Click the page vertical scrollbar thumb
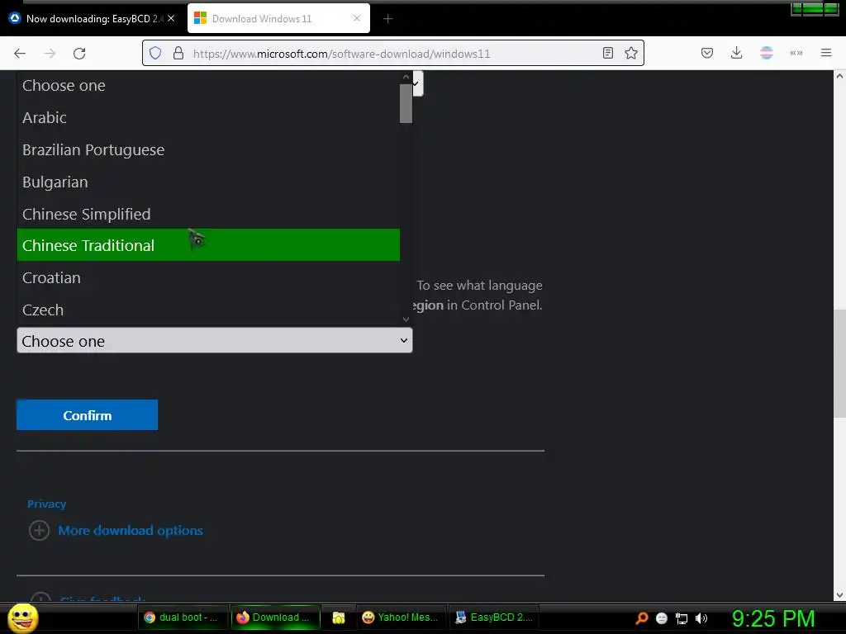The height and width of the screenshot is (634, 846). click(x=839, y=363)
